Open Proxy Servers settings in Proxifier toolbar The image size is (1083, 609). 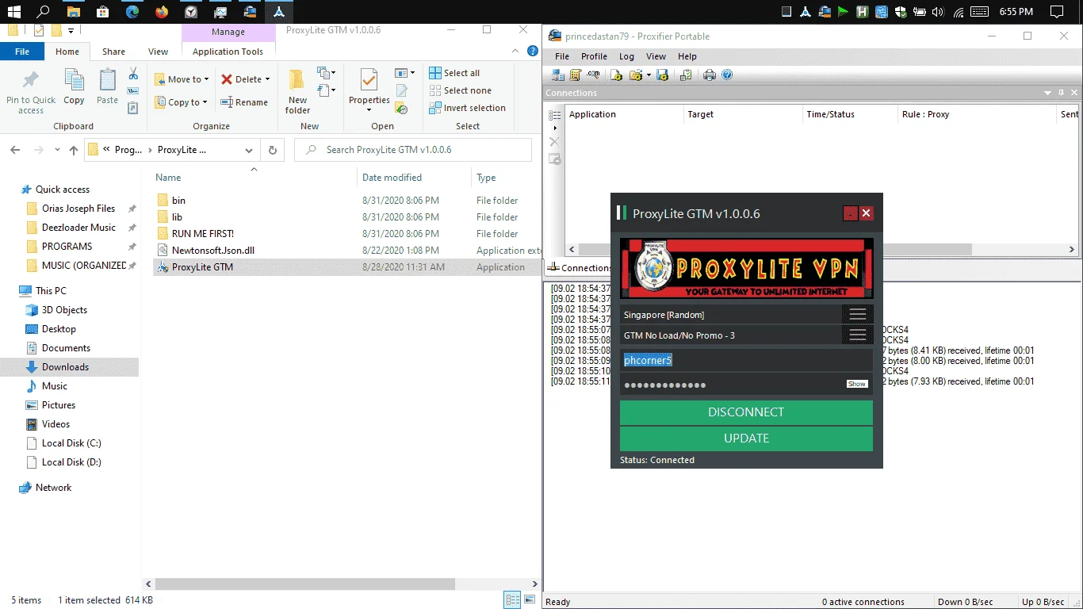[x=558, y=75]
